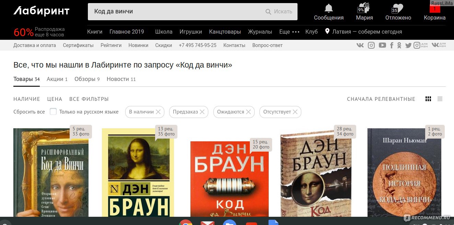Click the magnifier search icon
This screenshot has height=225, width=454.
point(268,12)
